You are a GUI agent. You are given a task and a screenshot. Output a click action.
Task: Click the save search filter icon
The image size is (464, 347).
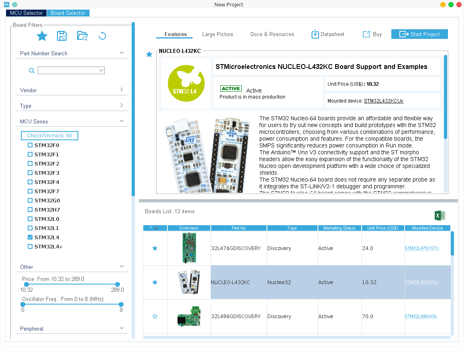click(62, 36)
